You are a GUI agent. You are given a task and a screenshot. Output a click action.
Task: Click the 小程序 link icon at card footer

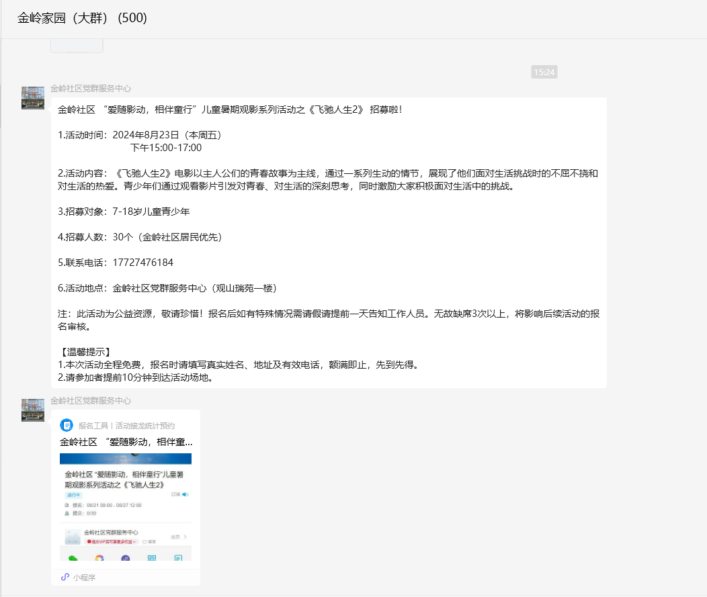pyautogui.click(x=65, y=577)
